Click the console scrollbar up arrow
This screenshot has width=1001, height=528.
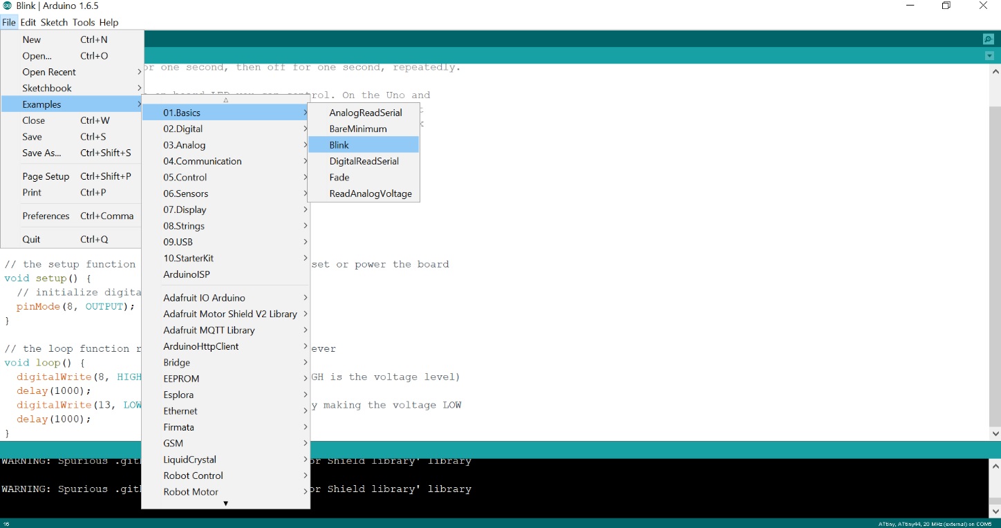[995, 466]
